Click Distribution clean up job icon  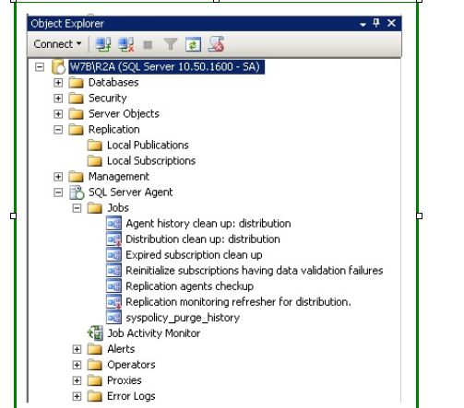pyautogui.click(x=113, y=239)
